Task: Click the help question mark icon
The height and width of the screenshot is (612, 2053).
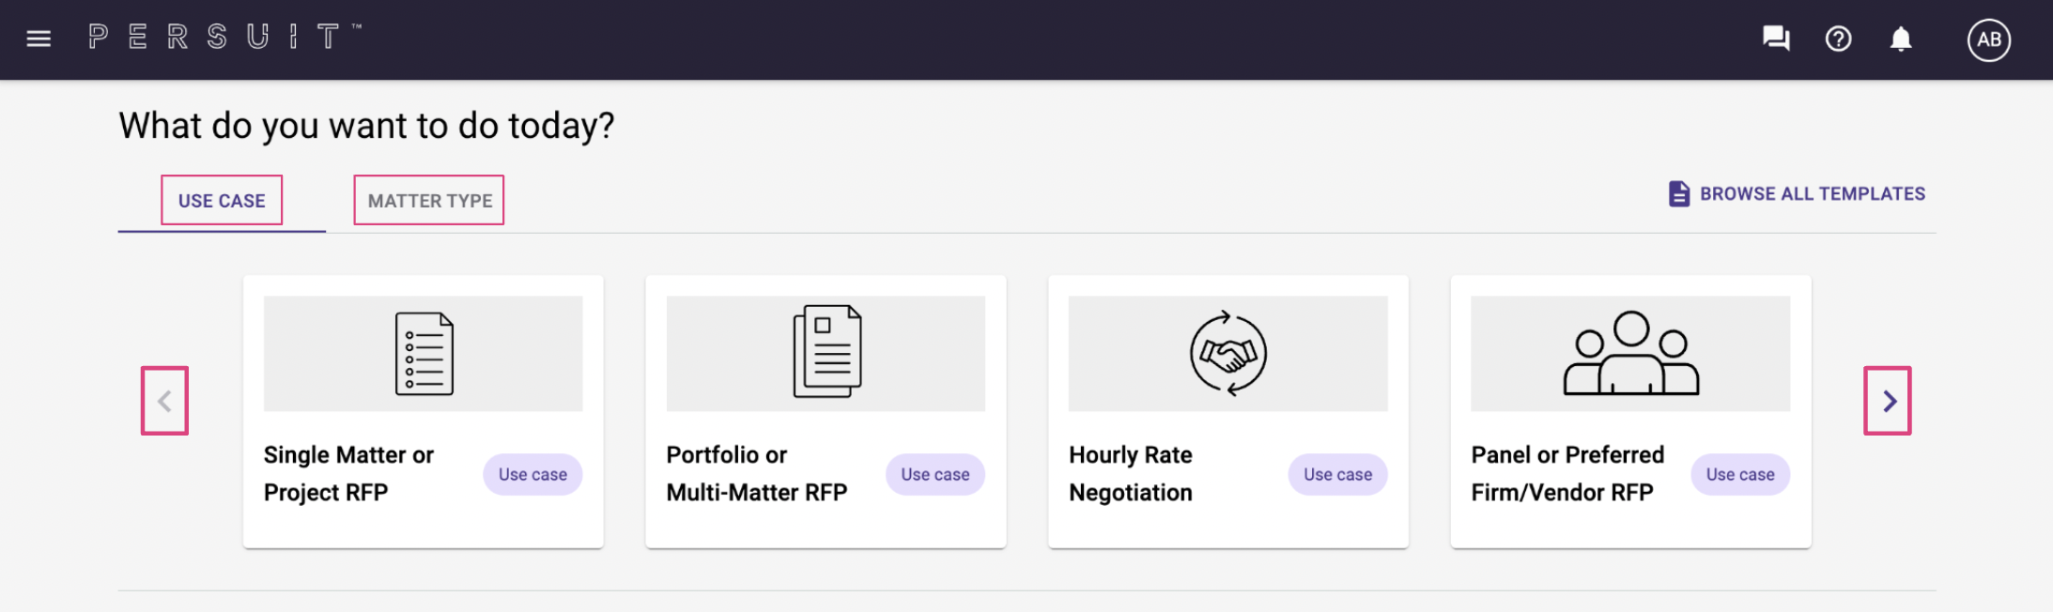Action: click(x=1838, y=38)
